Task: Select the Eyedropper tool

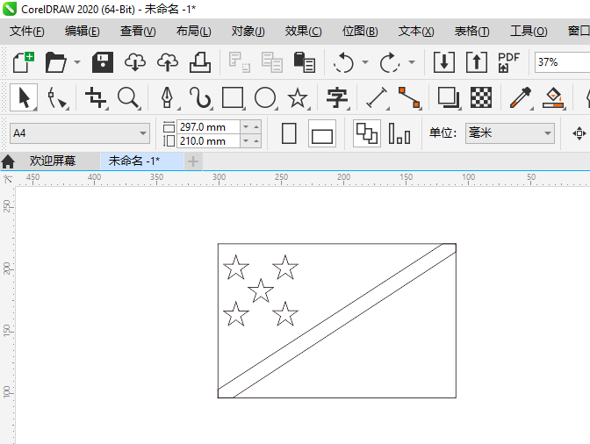Action: tap(521, 97)
